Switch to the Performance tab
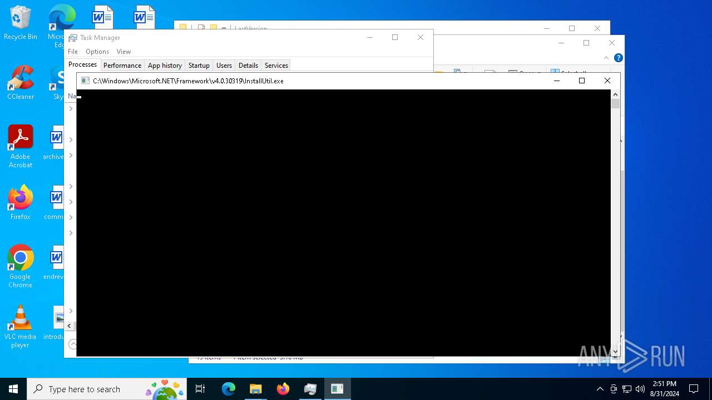Image resolution: width=712 pixels, height=400 pixels. (x=122, y=66)
